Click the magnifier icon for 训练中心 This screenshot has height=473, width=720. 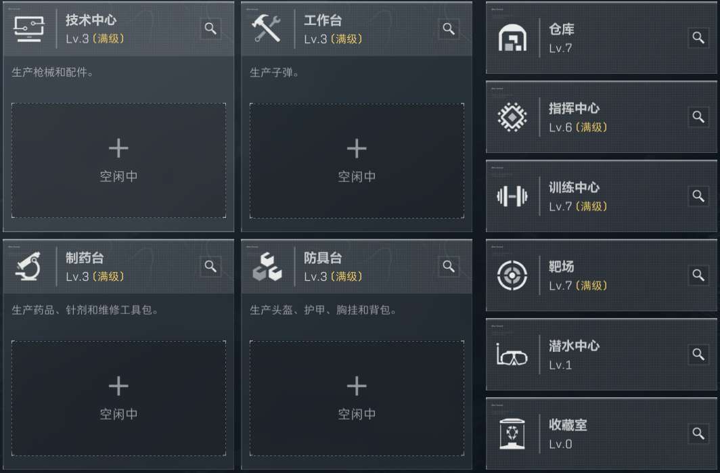[698, 196]
